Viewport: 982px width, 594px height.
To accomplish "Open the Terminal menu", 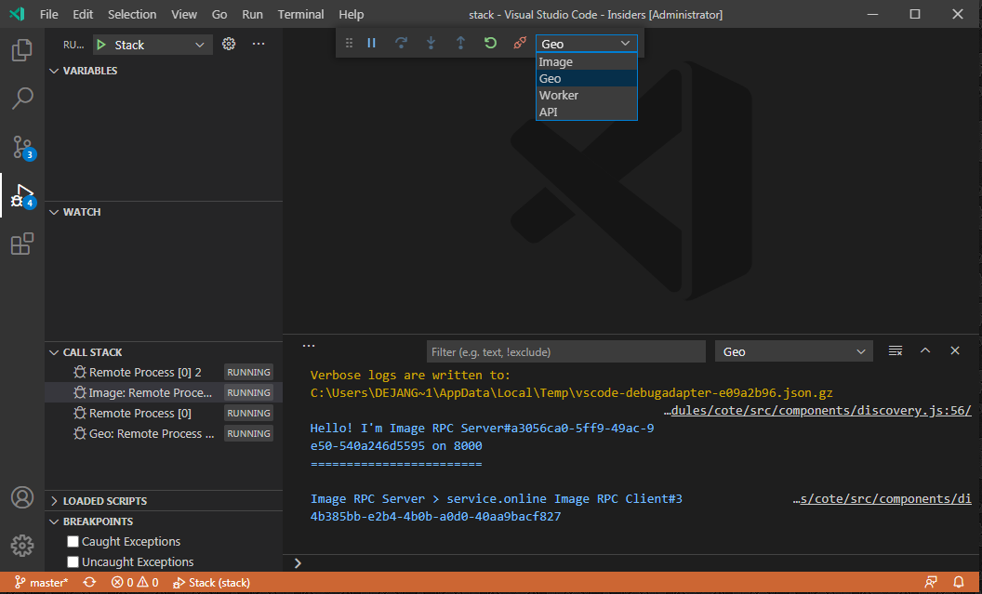I will click(x=299, y=14).
